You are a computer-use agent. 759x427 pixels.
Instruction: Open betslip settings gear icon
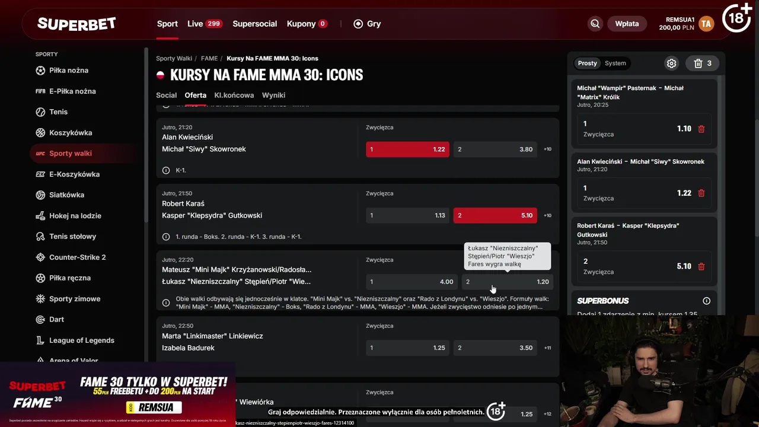(671, 63)
